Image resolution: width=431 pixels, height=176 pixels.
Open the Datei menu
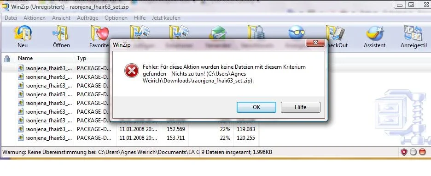pos(11,18)
